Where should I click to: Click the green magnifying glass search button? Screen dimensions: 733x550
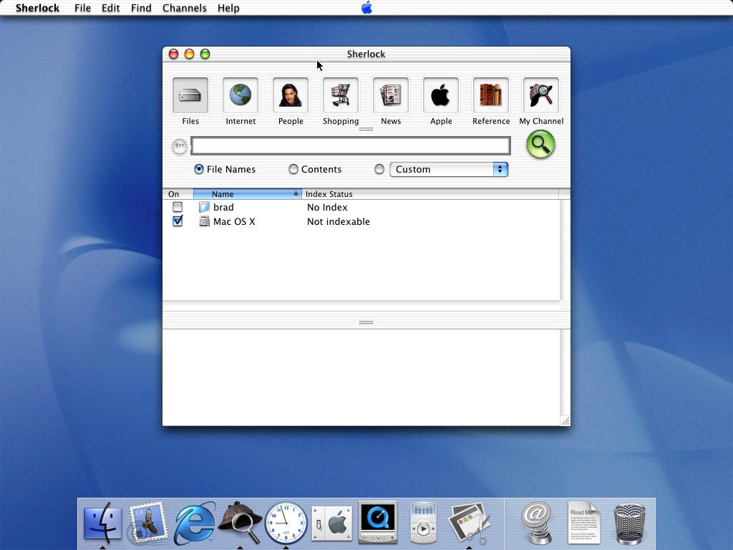(x=540, y=144)
